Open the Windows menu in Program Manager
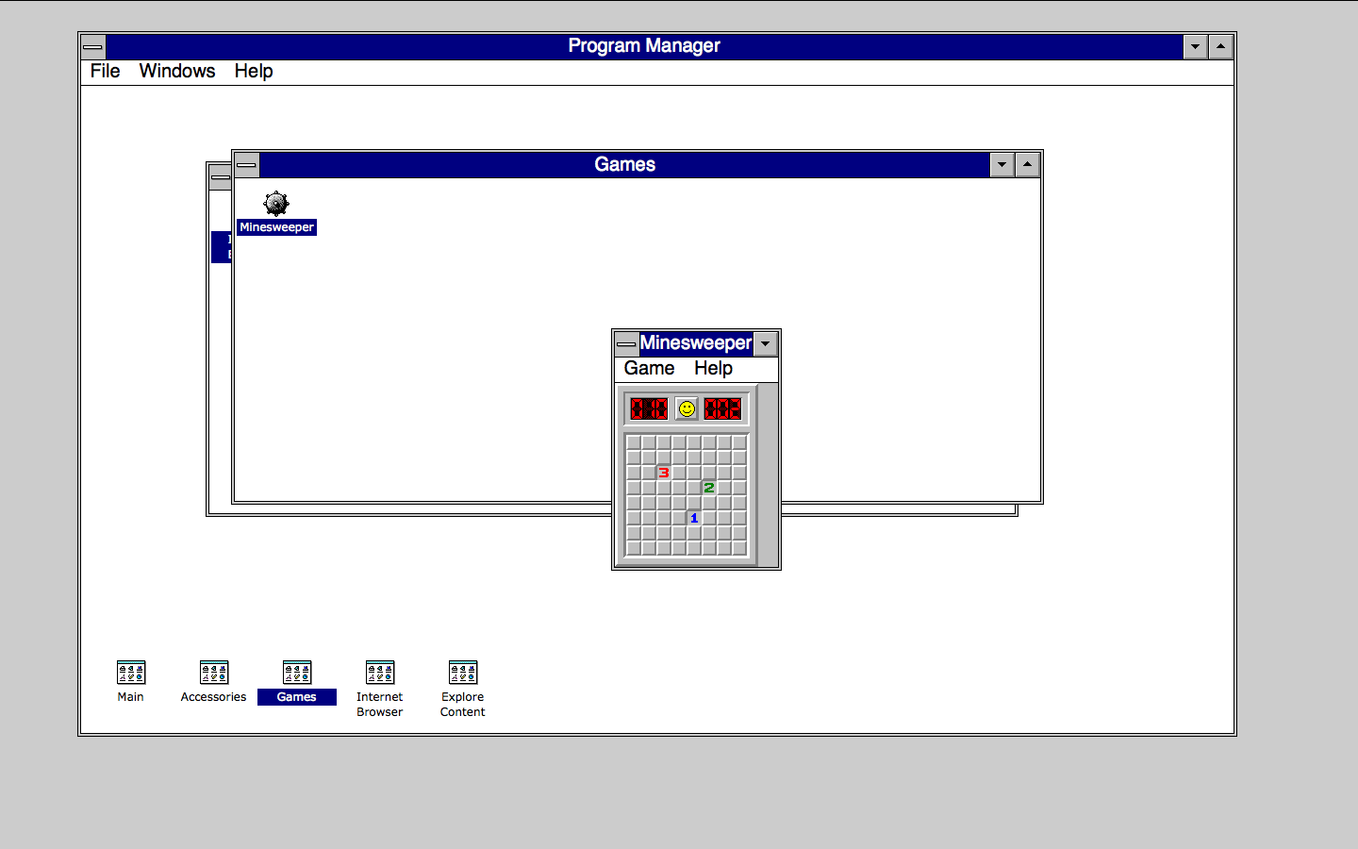 [x=177, y=71]
